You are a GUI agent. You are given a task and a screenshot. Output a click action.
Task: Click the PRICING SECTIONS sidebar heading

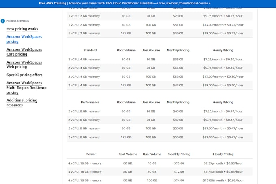tap(17, 21)
